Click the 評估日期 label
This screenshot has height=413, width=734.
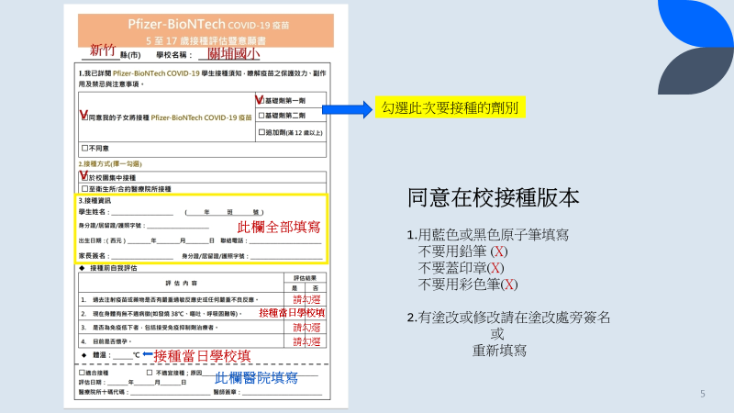[92, 383]
